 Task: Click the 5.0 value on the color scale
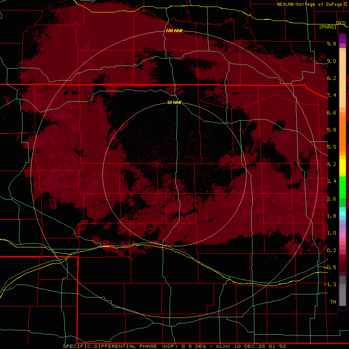tap(332, 147)
